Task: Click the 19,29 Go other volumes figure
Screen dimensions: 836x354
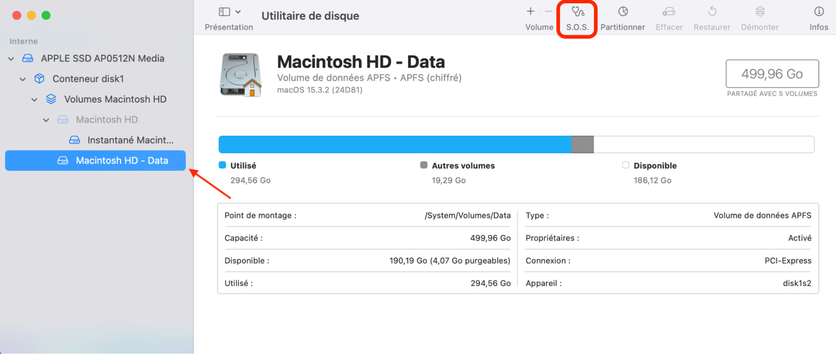Action: pyautogui.click(x=449, y=180)
